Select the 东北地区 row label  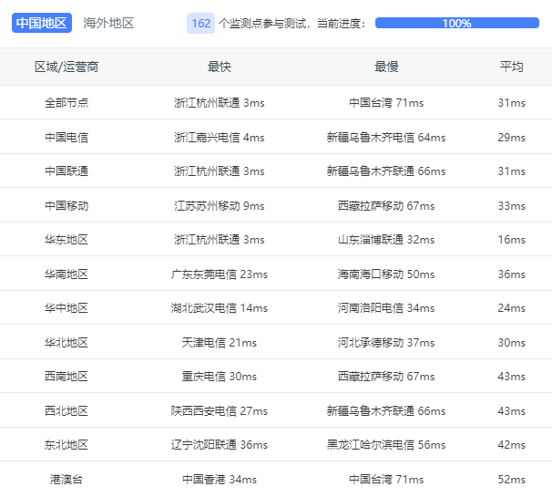tap(66, 444)
